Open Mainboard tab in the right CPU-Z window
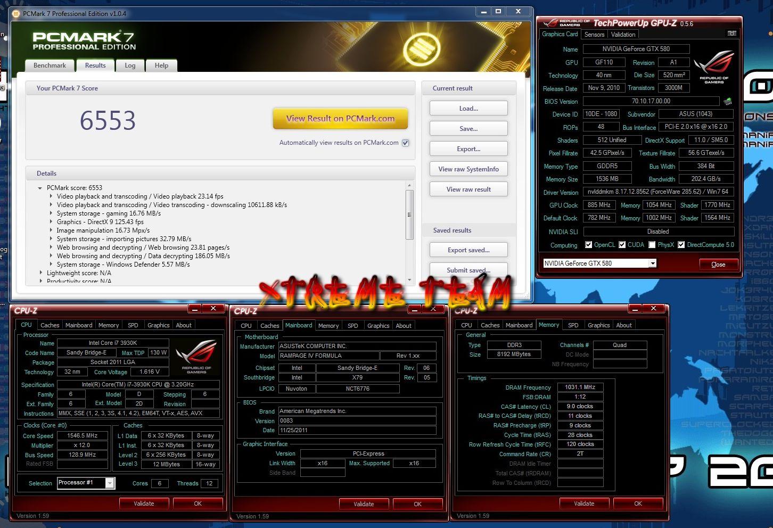The width and height of the screenshot is (773, 528). click(x=519, y=325)
